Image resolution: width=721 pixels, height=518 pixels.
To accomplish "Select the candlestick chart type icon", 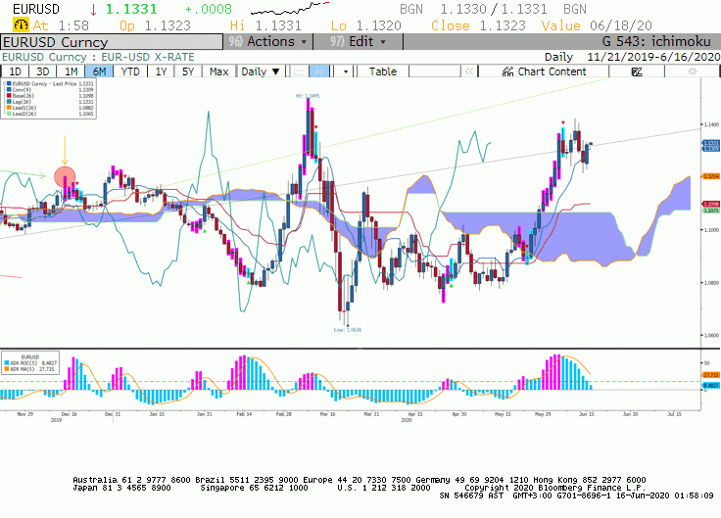I will tap(319, 71).
